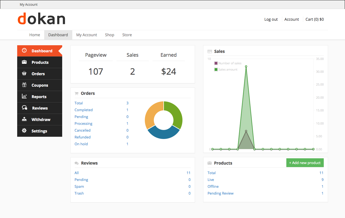
Task: Click the Orders basket icon in sidebar
Action: pos(24,74)
